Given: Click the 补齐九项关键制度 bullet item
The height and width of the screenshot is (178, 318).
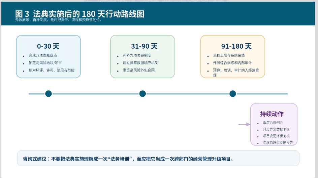Looking at the screenshot, I should click(x=137, y=55).
